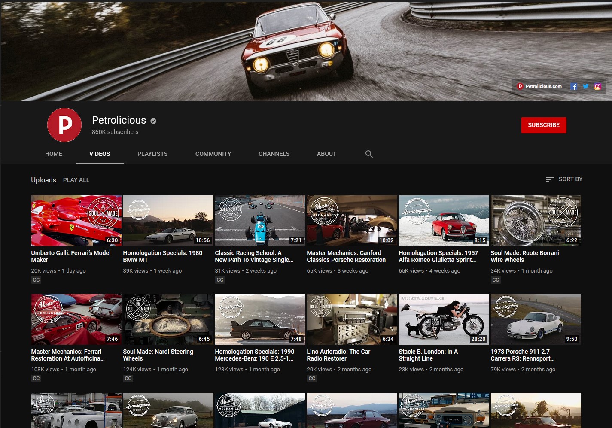
Task: Click title Homologation Specials: 1990 Mercedes-Benz 190 E
Action: pyautogui.click(x=255, y=355)
